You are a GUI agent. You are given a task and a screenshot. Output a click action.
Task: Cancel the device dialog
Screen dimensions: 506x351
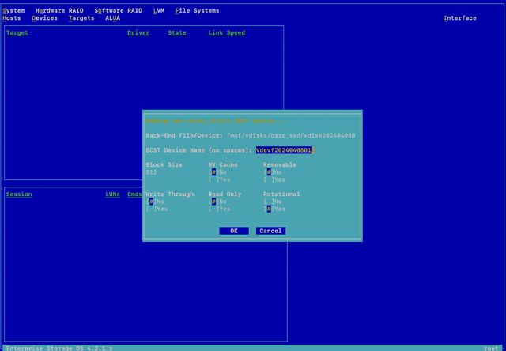[270, 231]
